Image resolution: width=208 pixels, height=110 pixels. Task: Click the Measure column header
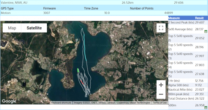click(174, 18)
